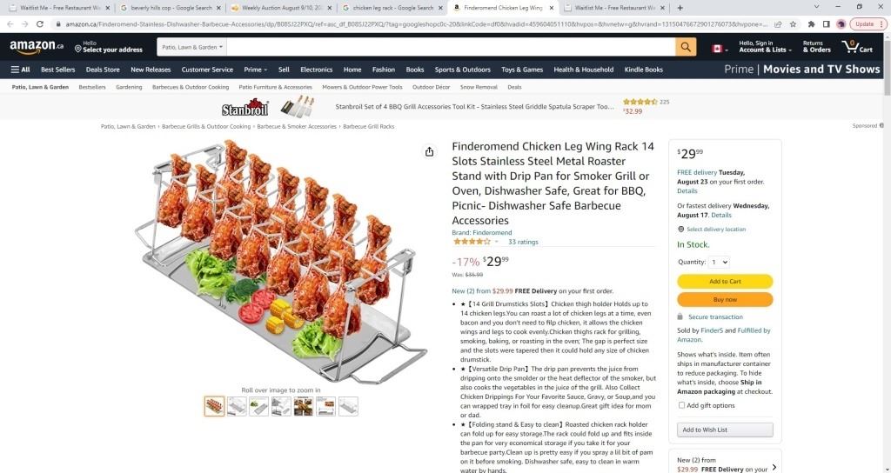Click the share icon beside product image
Image resolution: width=891 pixels, height=473 pixels.
(x=429, y=151)
